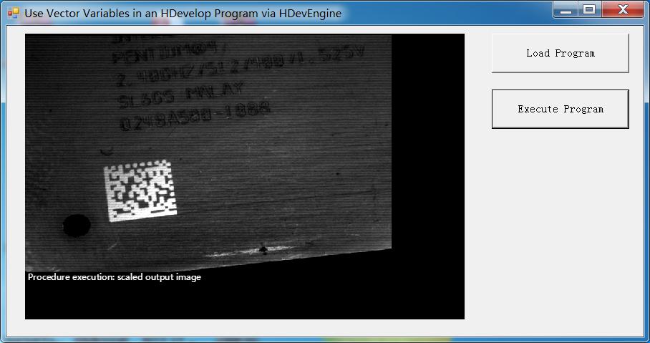Click the Load Program button
The height and width of the screenshot is (343, 650).
[560, 54]
